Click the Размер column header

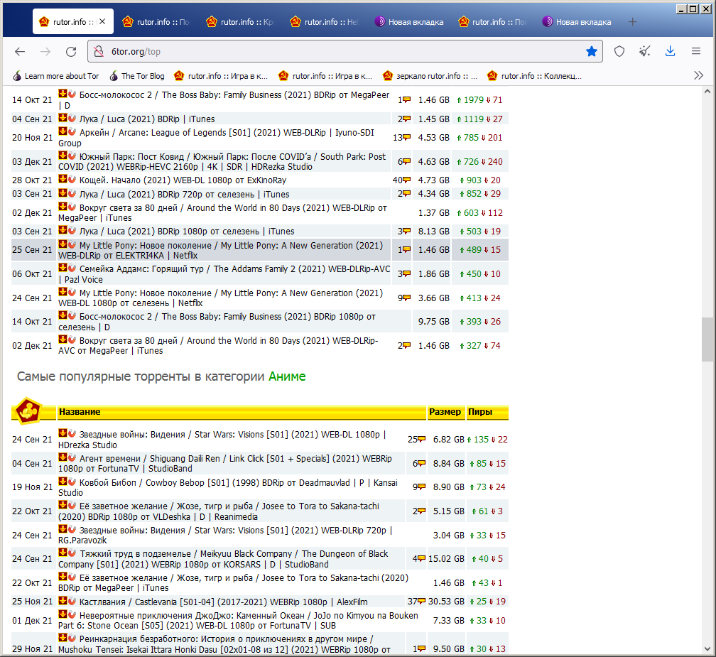445,412
